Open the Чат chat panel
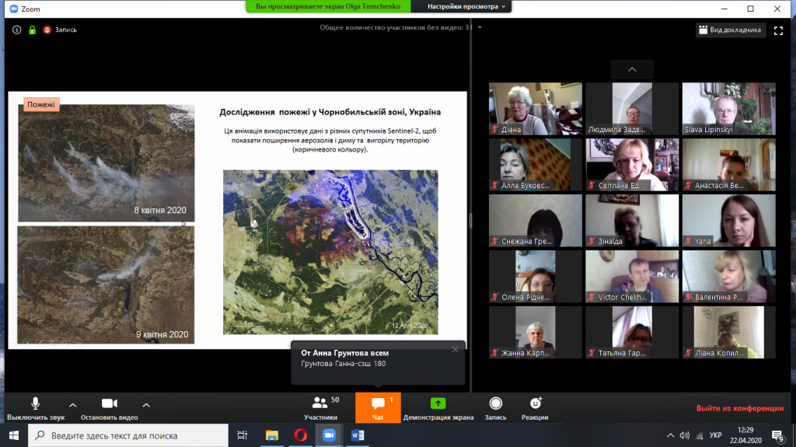Viewport: 796px width, 447px height. click(x=378, y=407)
